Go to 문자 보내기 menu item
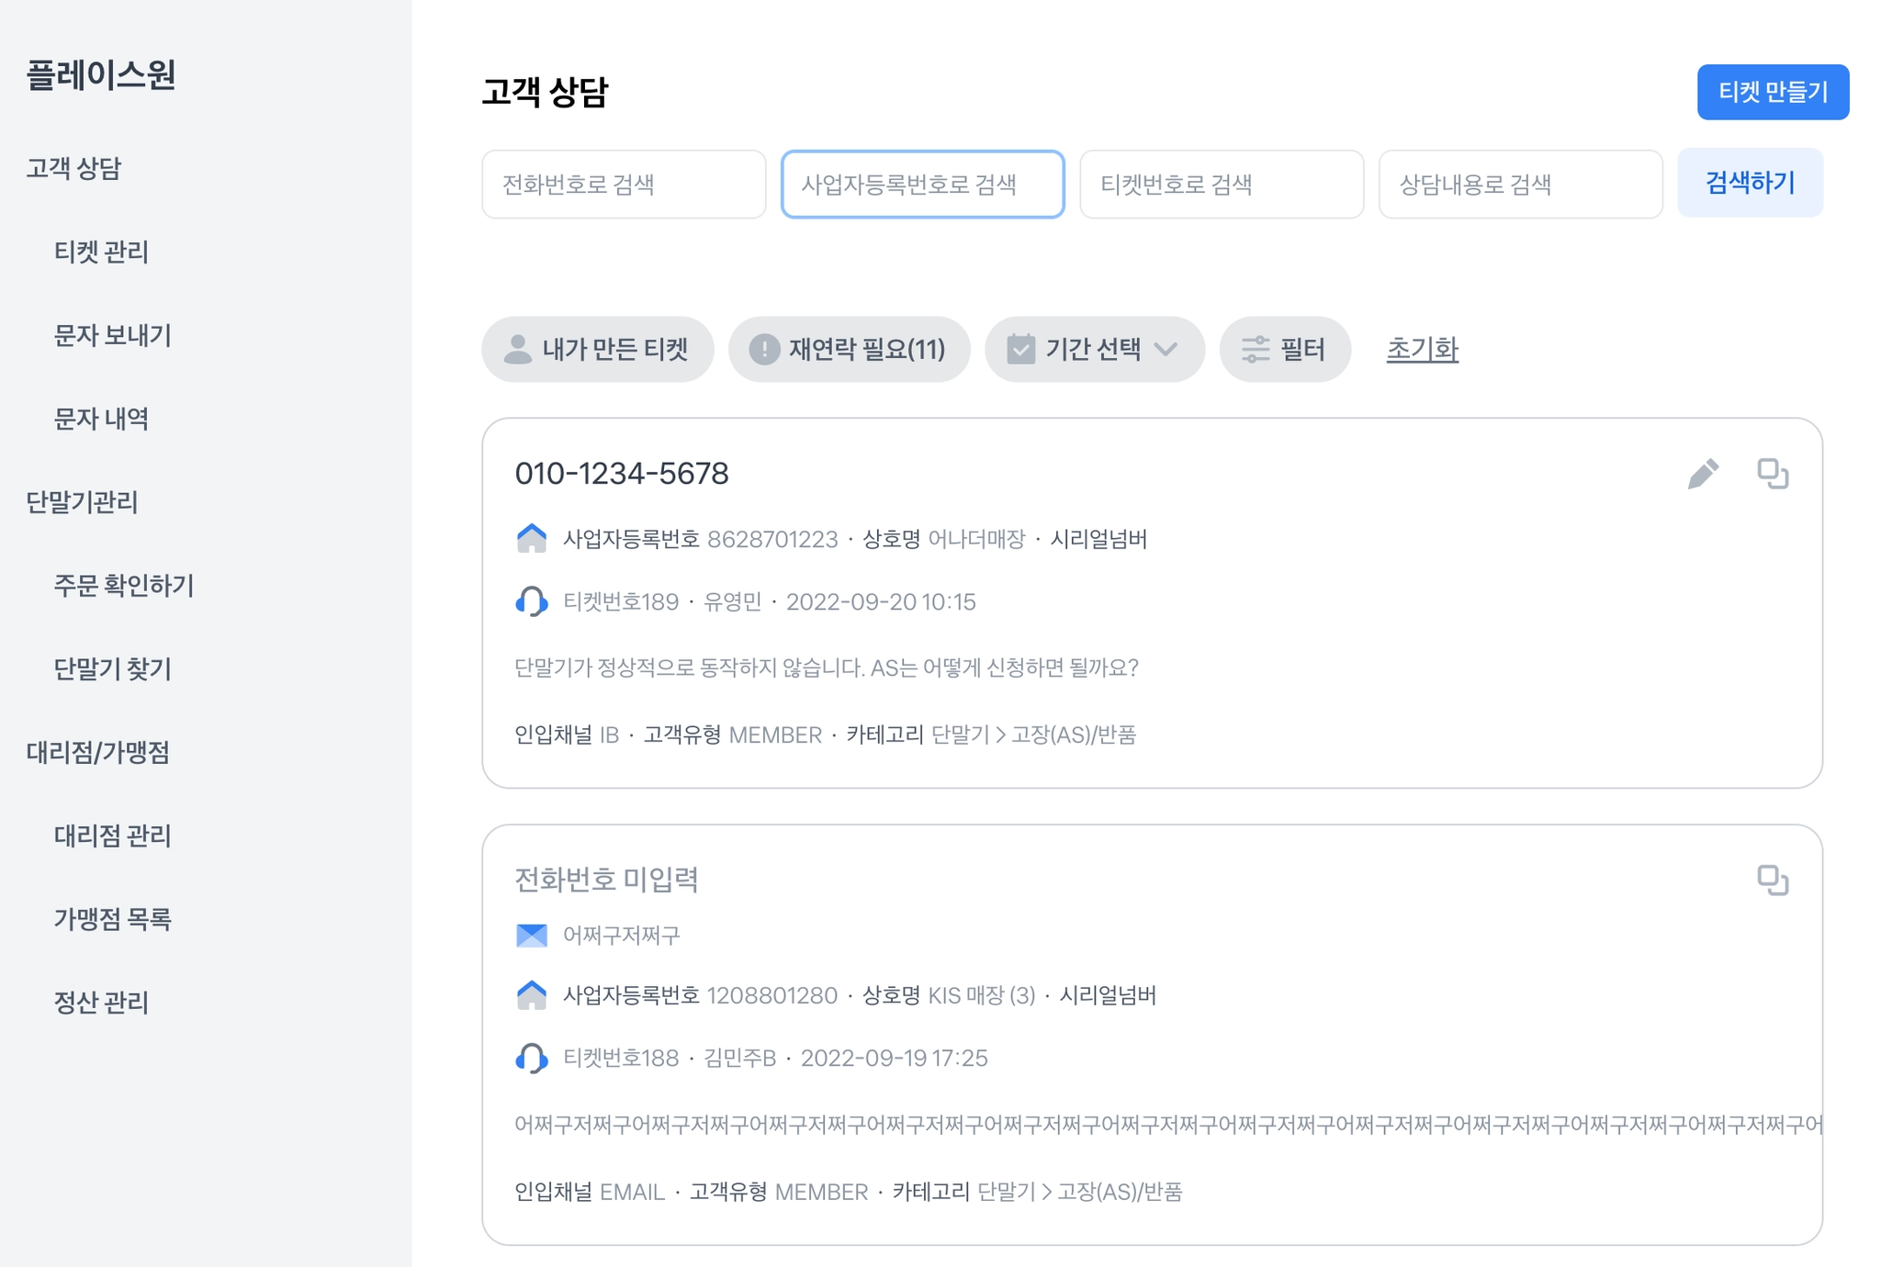This screenshot has height=1267, width=1881. tap(112, 335)
